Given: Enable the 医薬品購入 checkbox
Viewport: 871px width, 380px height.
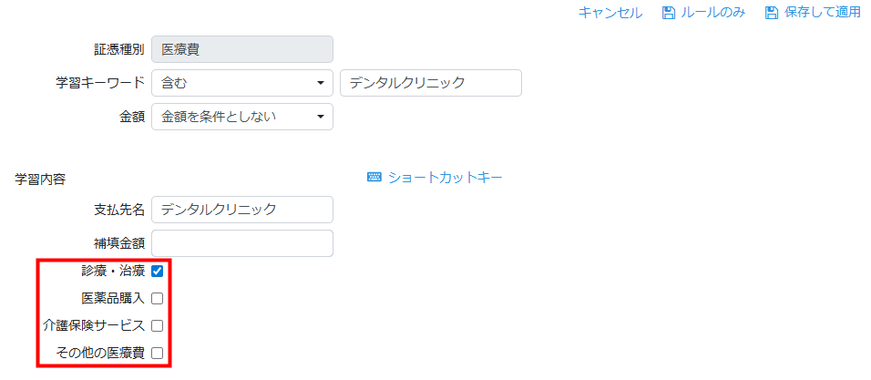Looking at the screenshot, I should 158,298.
